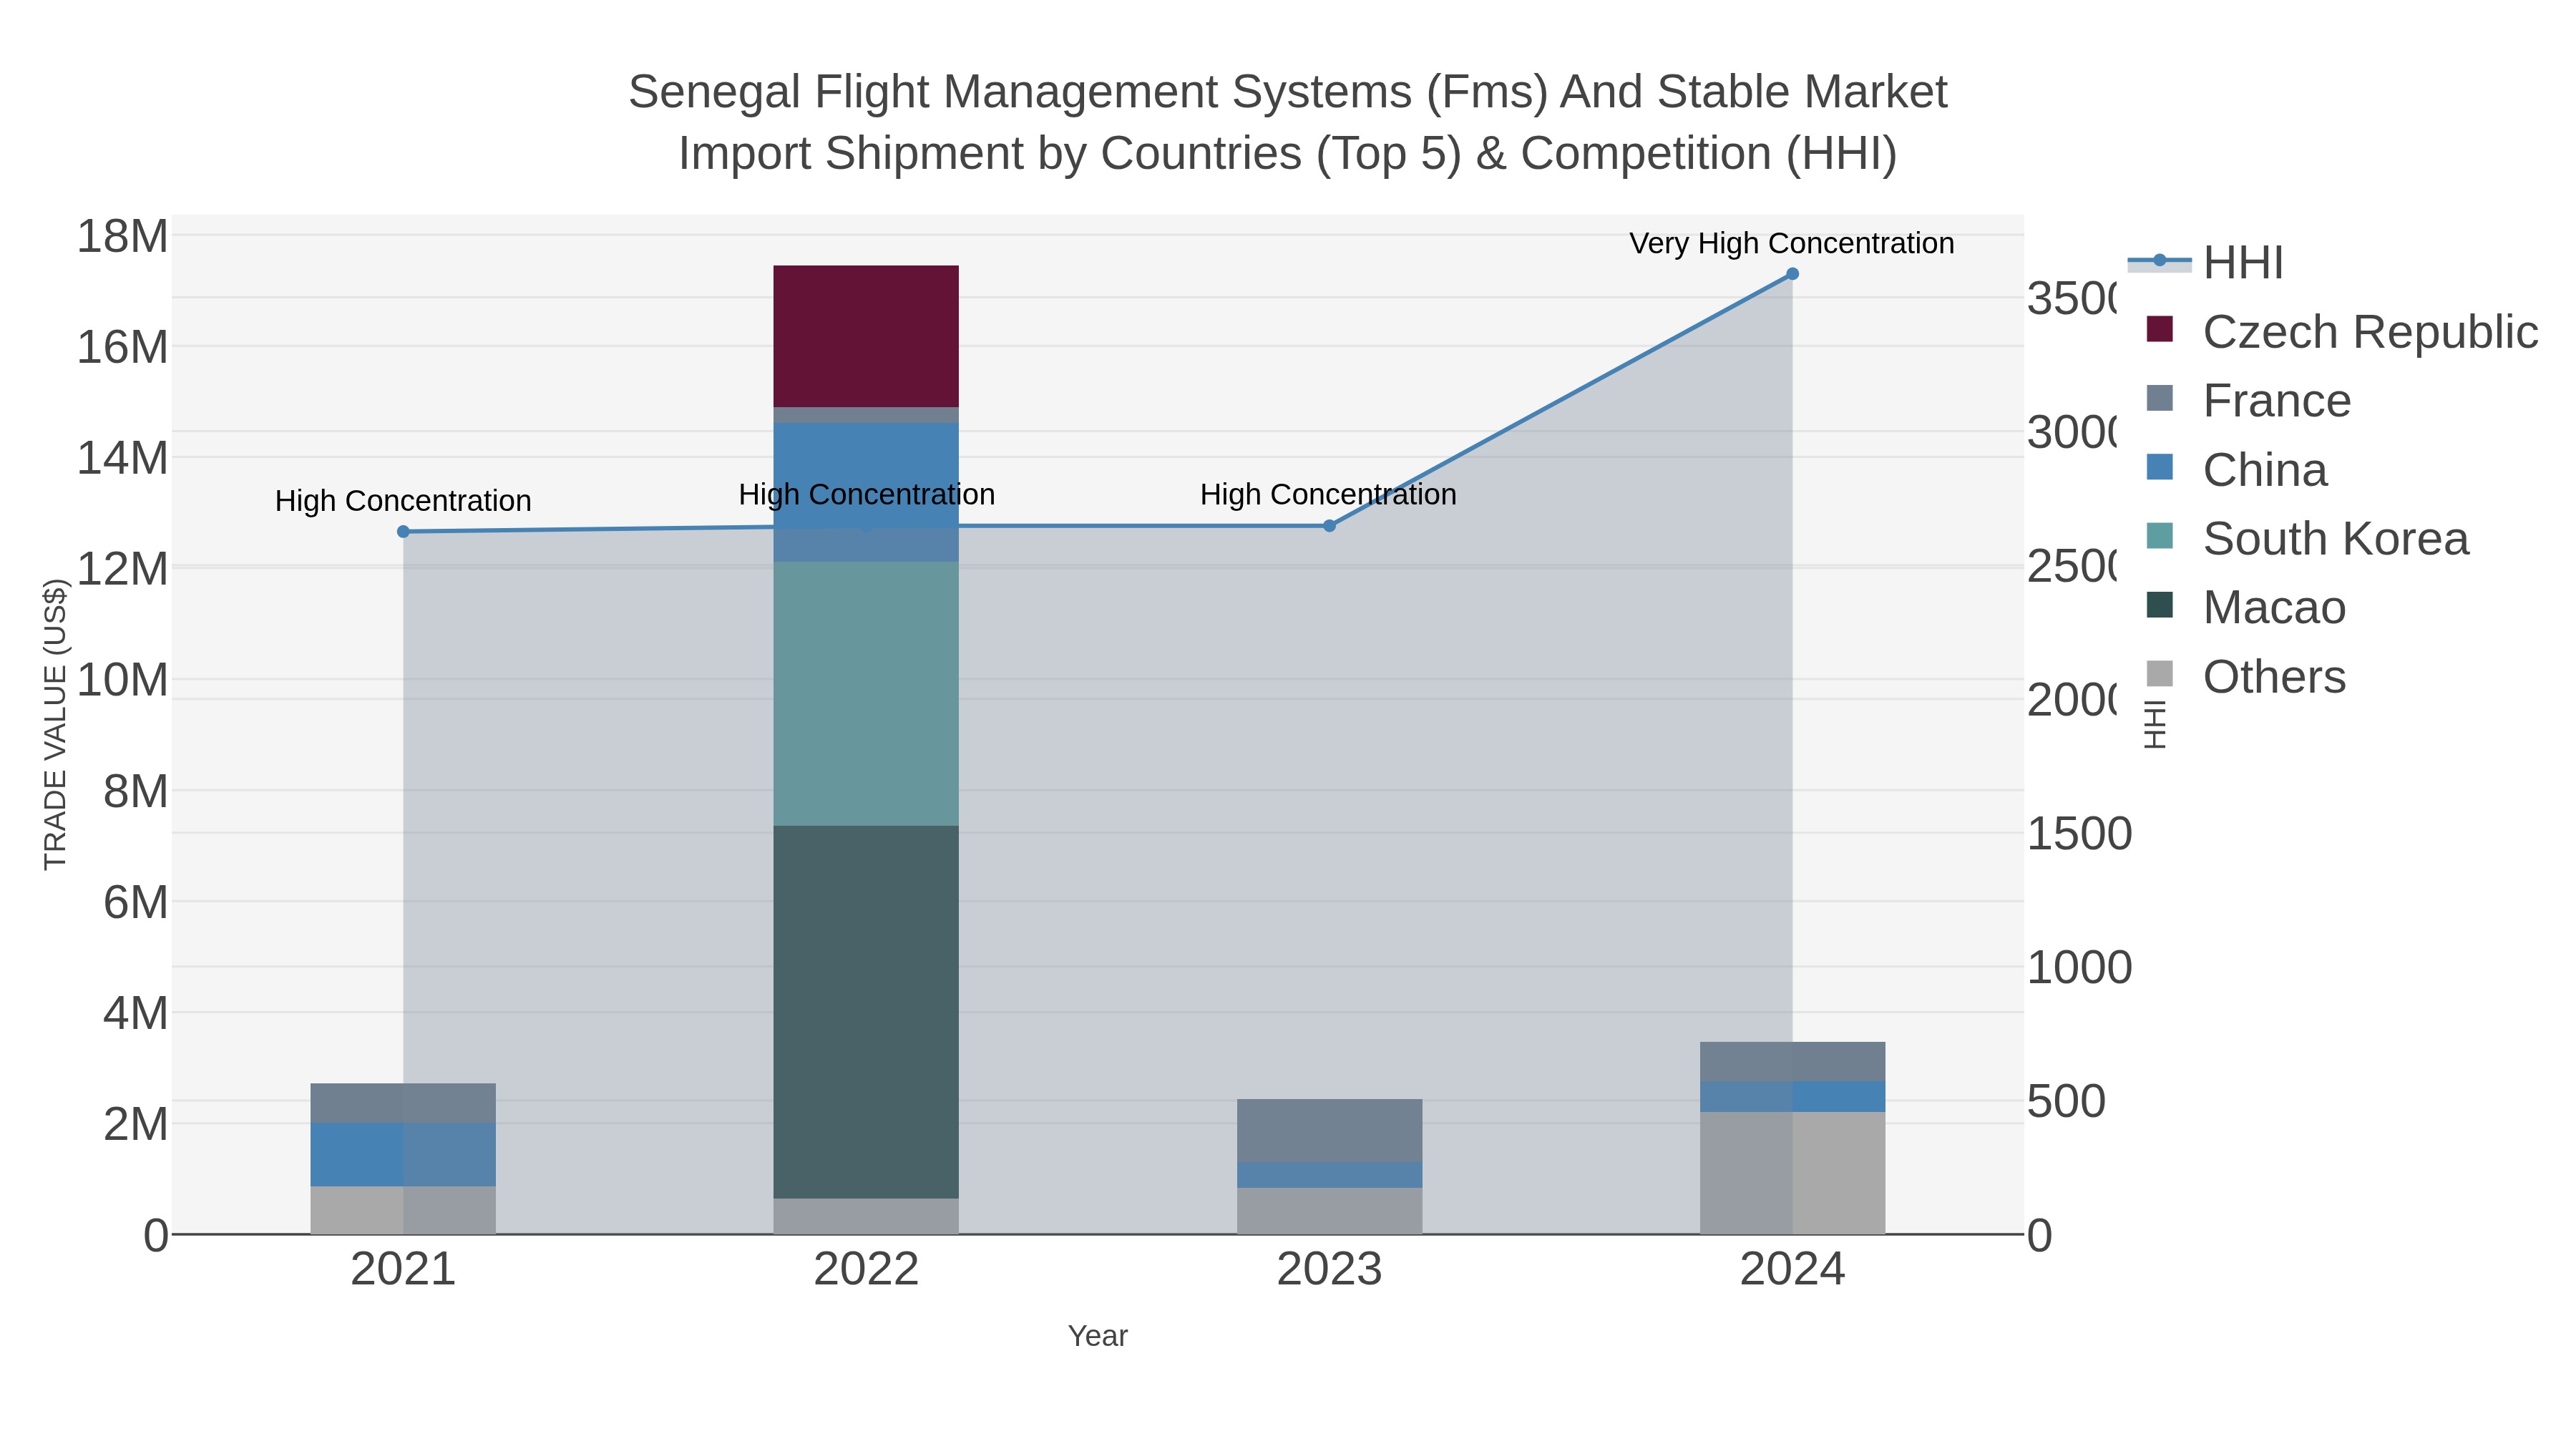Click the South Korea segment in 2022 bar

866,694
